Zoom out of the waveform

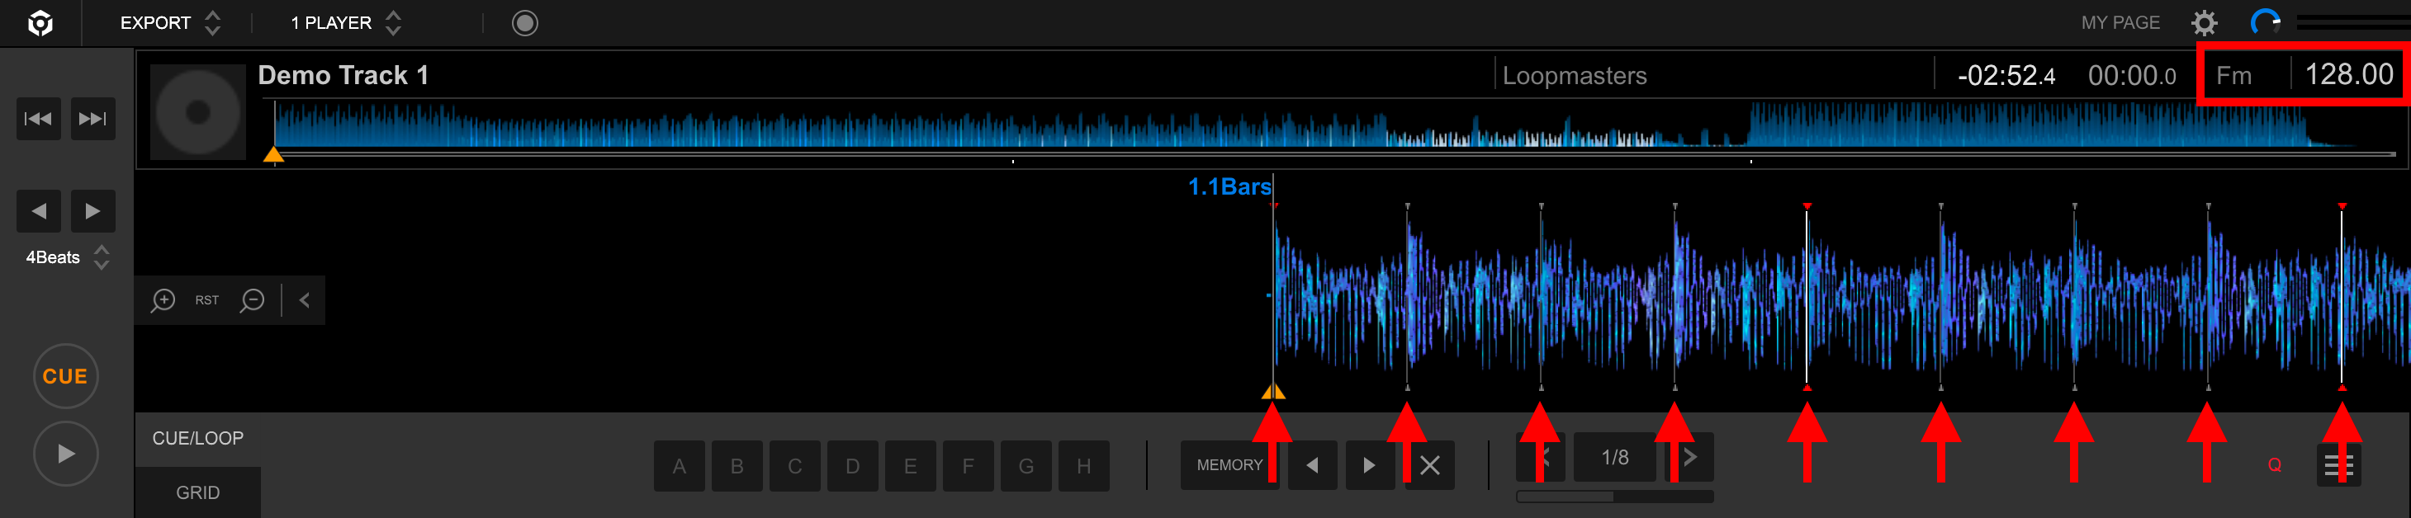pyautogui.click(x=252, y=300)
